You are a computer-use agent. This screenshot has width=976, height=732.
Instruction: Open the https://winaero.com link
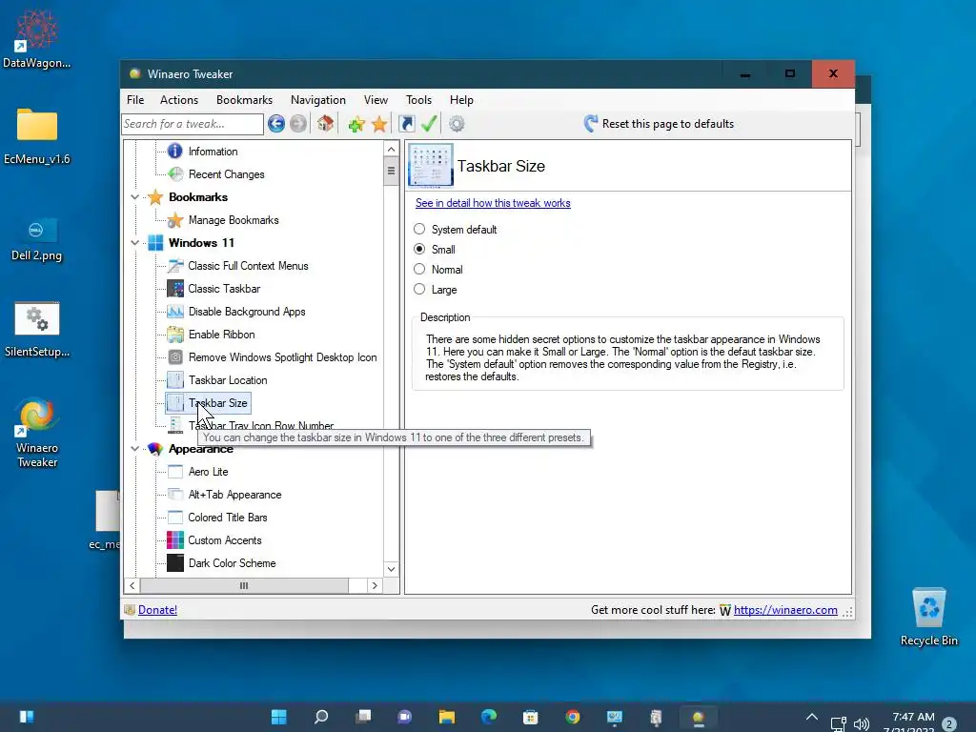[x=785, y=610]
